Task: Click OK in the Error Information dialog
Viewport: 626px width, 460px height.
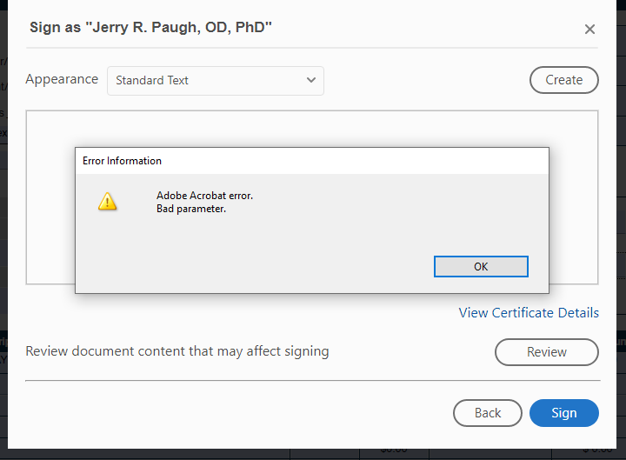Action: (481, 267)
